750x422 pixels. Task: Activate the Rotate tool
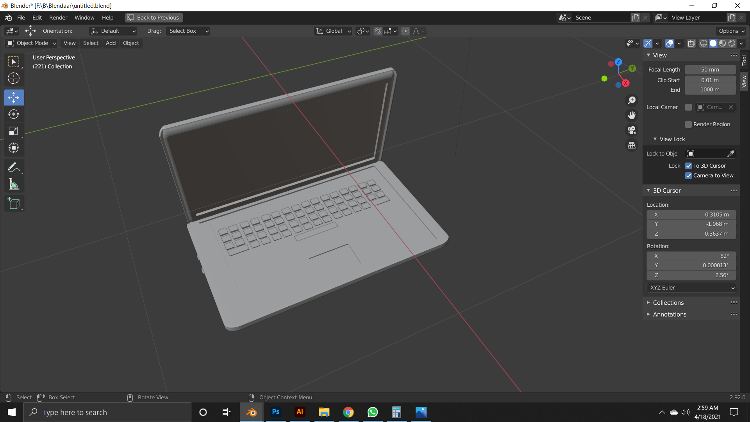pos(14,114)
